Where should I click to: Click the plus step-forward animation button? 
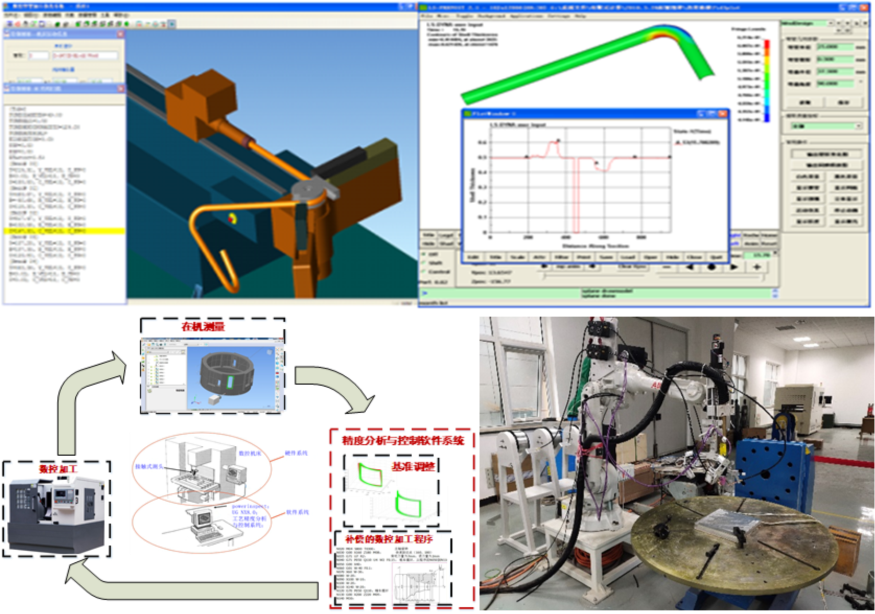click(x=756, y=267)
